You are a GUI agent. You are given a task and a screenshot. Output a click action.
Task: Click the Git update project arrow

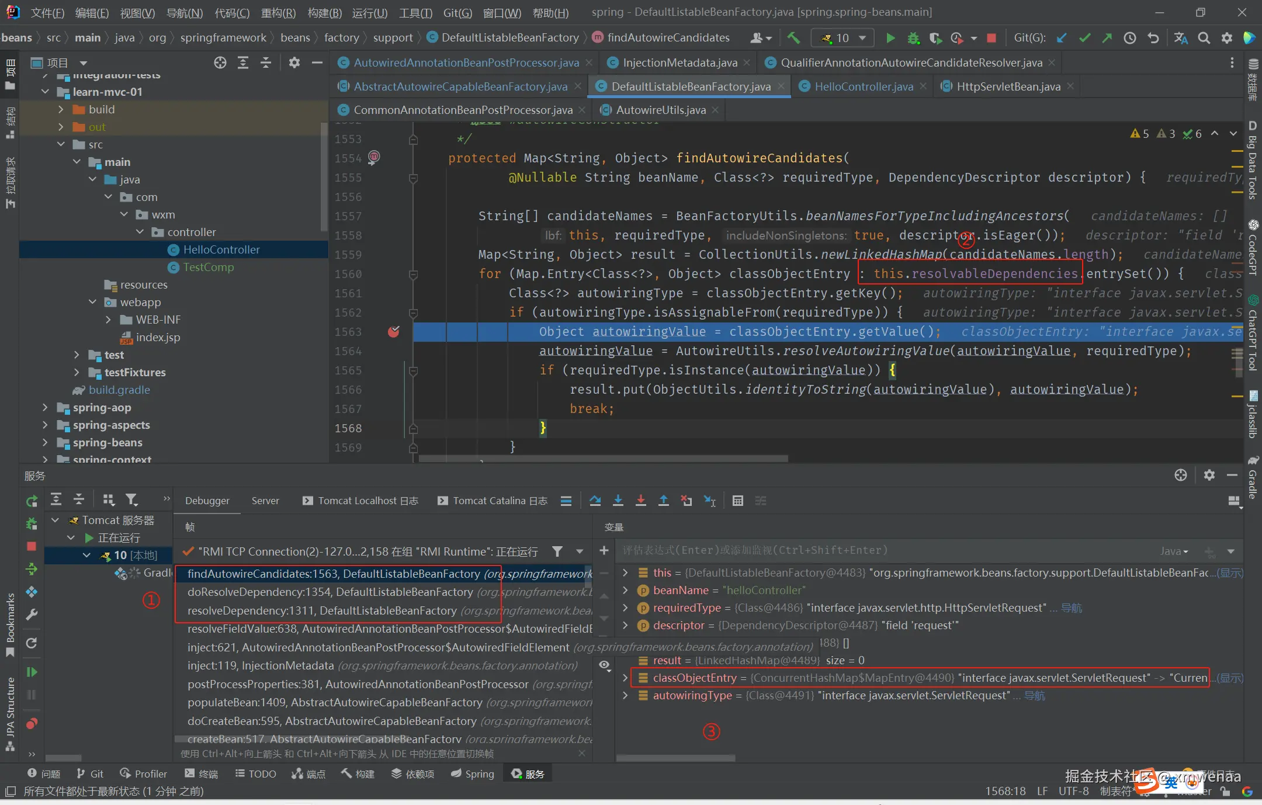click(x=1062, y=38)
